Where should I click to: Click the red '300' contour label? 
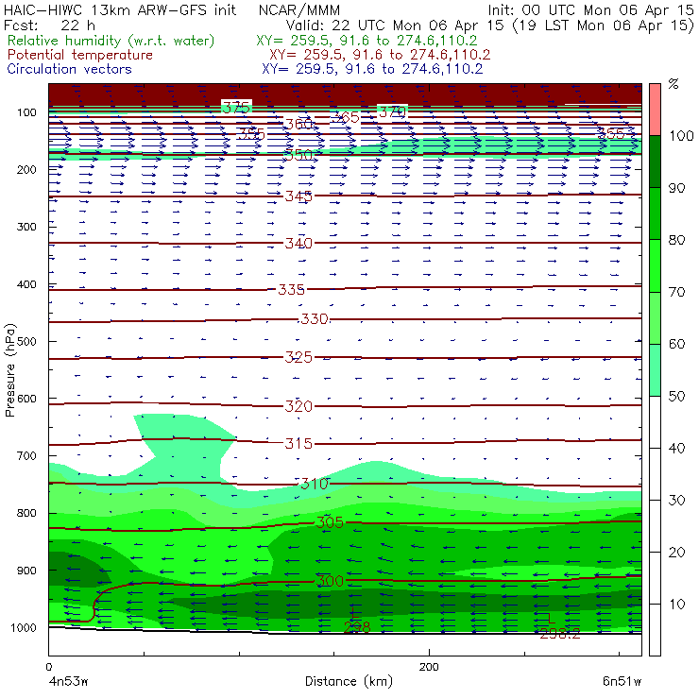(x=330, y=581)
